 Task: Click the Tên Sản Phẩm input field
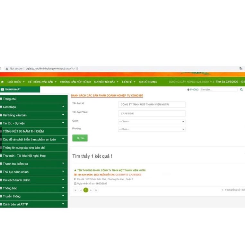pyautogui.click(x=152, y=113)
